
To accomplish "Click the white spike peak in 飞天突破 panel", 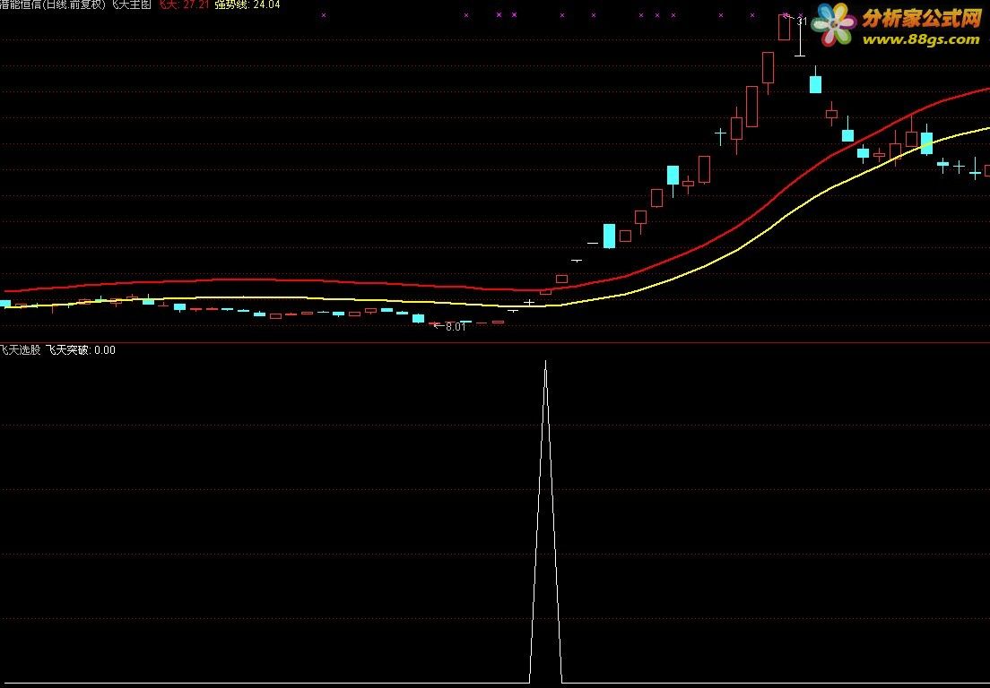I will 545,363.
